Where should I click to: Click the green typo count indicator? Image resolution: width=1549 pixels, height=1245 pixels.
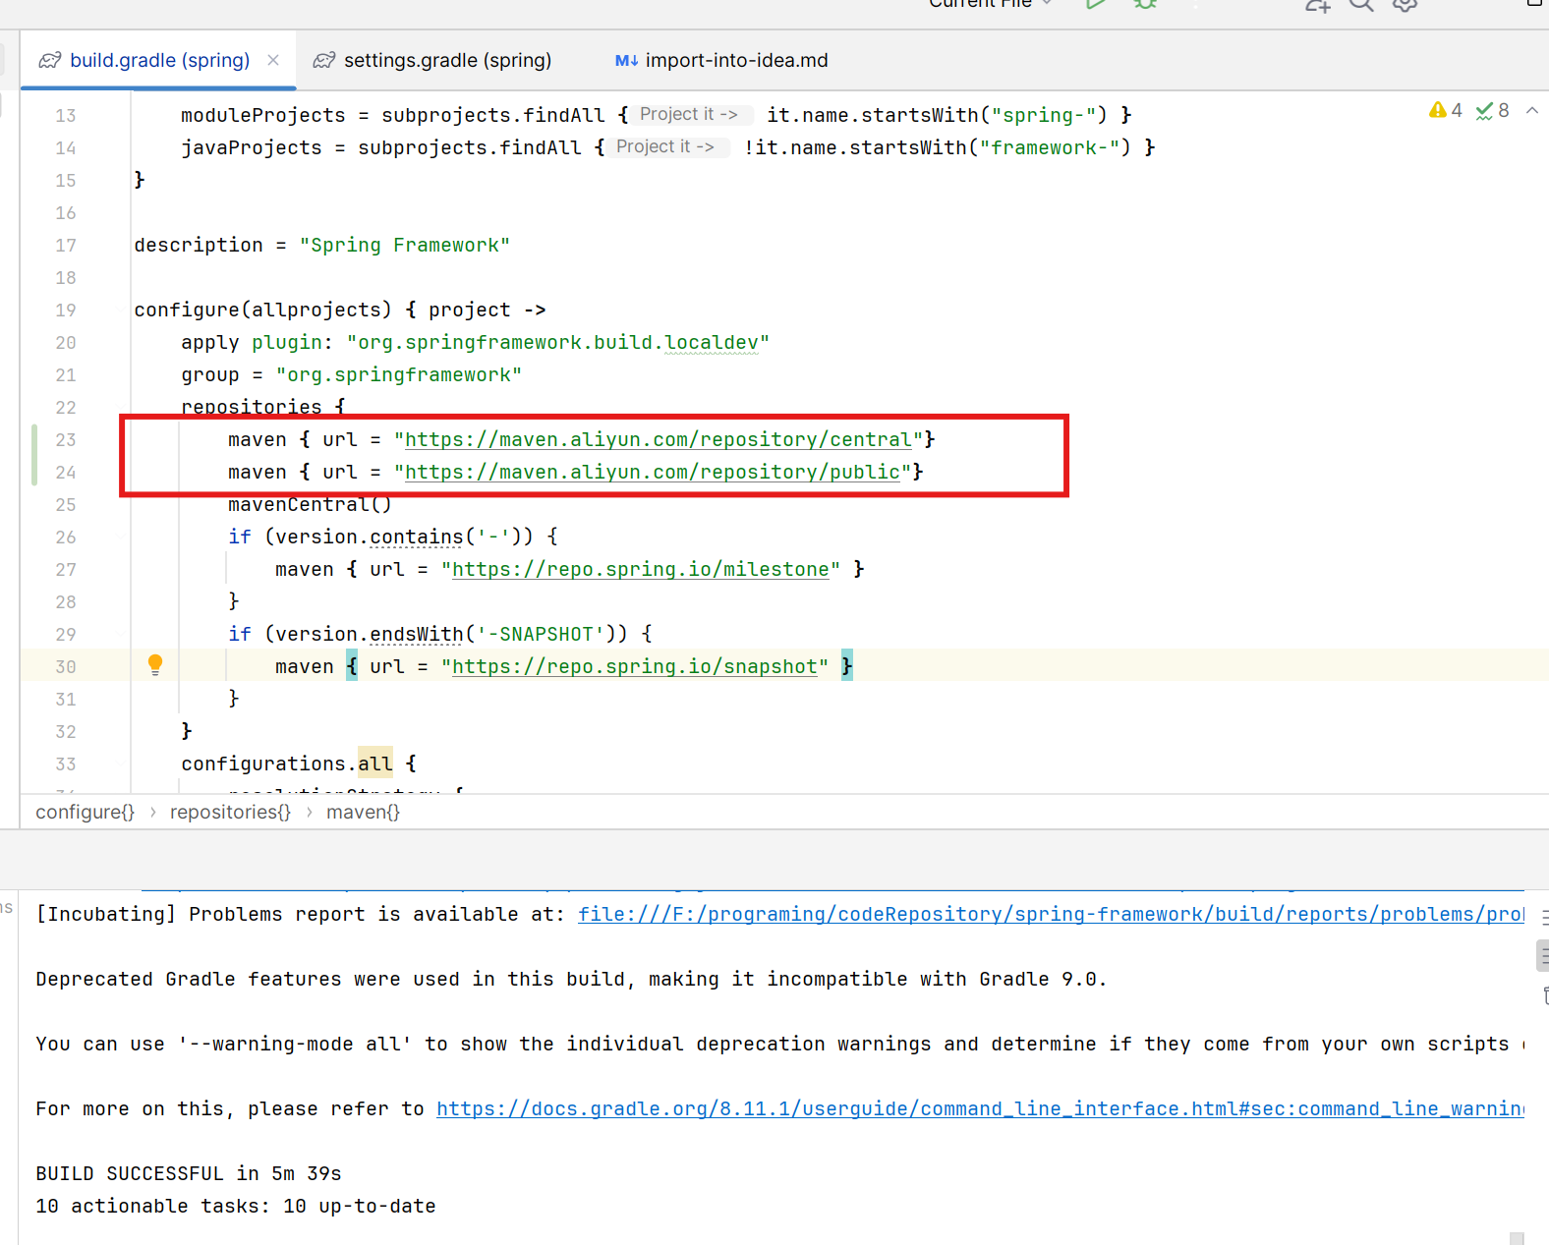point(1492,110)
